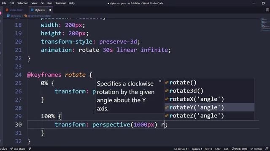Click line number 30 in the gutter
The height and width of the screenshot is (151, 270).
[x=18, y=125]
